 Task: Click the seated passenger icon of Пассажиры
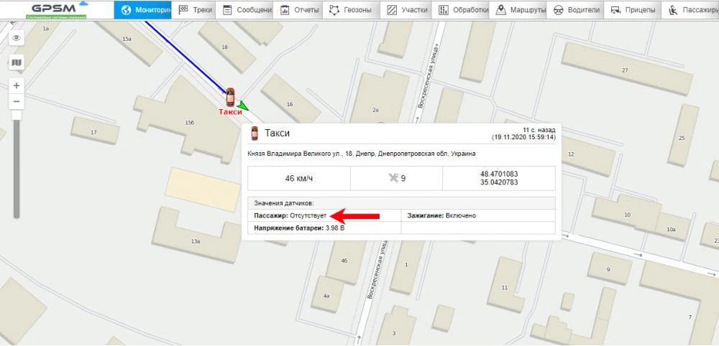click(x=673, y=10)
